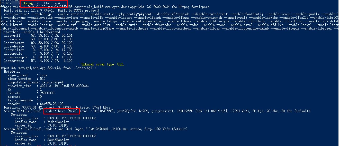
Task: Click the yellow Unknown cover type warning
Action: pos(103,64)
